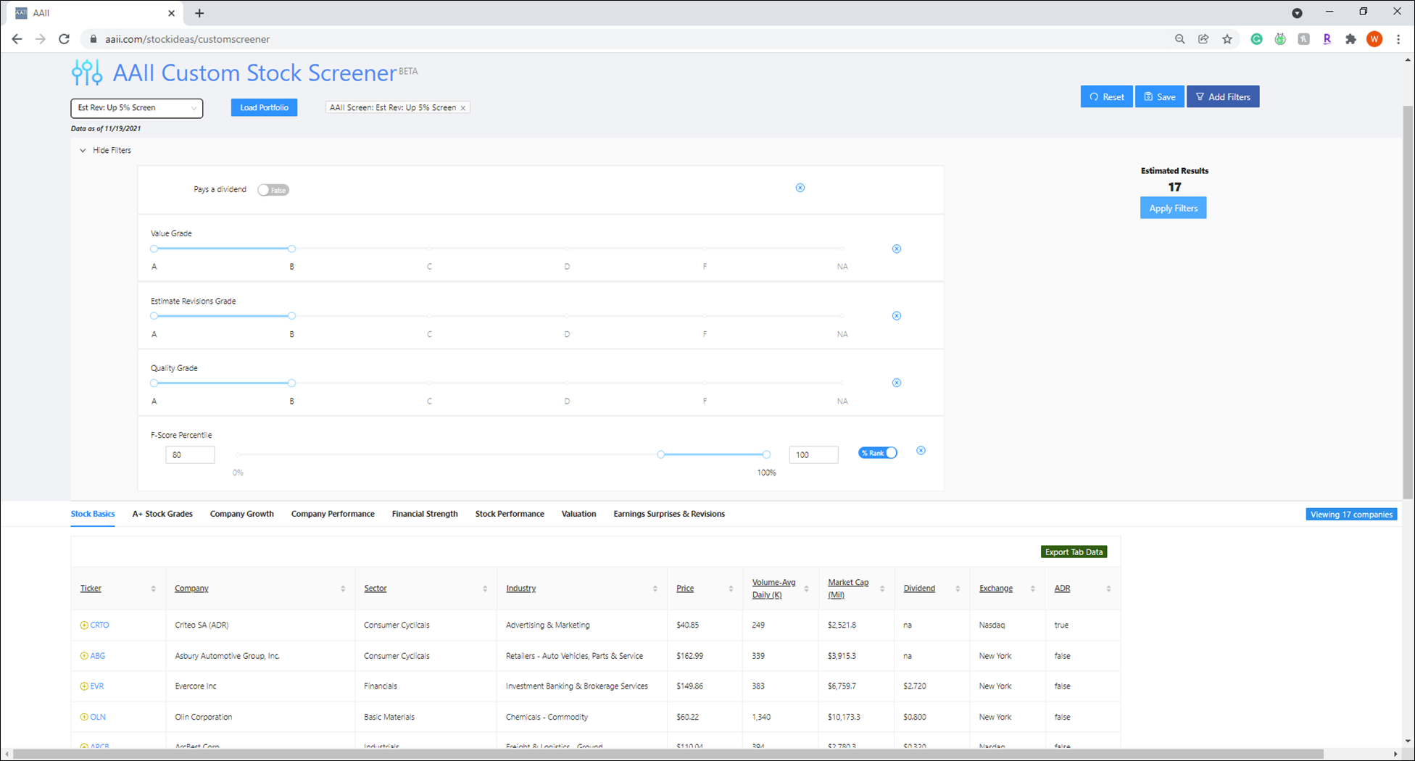The image size is (1415, 761).
Task: Add CRTO ticker with plus icon
Action: click(x=84, y=625)
